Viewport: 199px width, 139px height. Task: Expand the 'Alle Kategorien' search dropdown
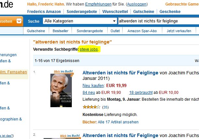point(80,21)
